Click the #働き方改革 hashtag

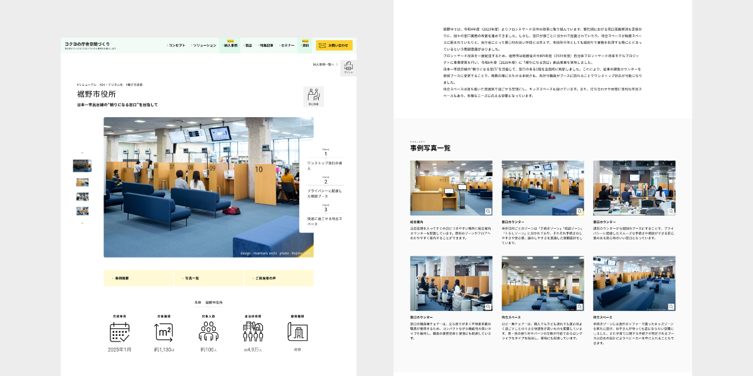point(134,84)
